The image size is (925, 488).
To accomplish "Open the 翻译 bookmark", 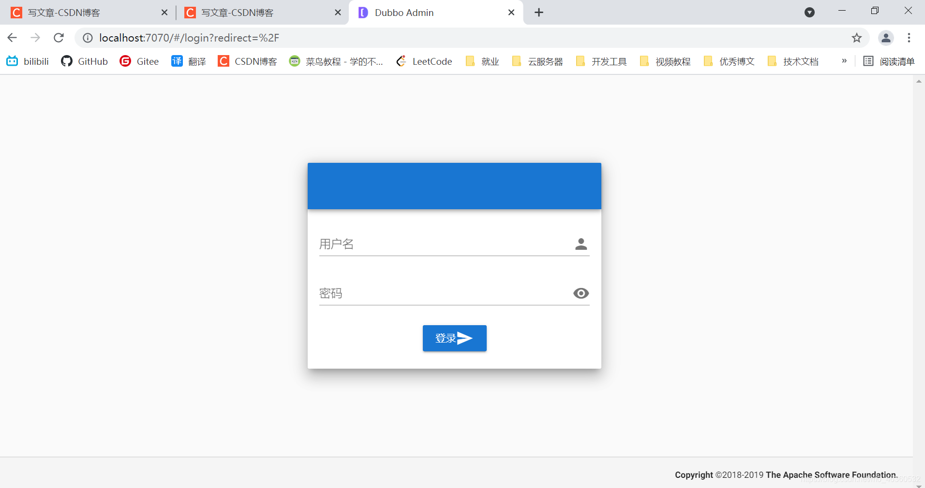I will point(189,61).
